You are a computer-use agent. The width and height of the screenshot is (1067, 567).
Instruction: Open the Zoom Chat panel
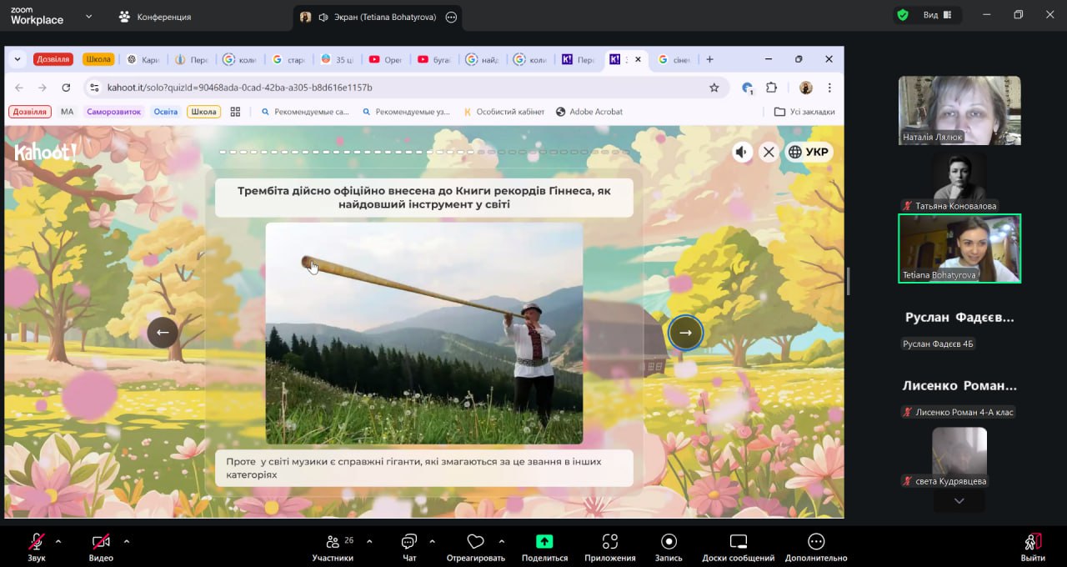[409, 542]
